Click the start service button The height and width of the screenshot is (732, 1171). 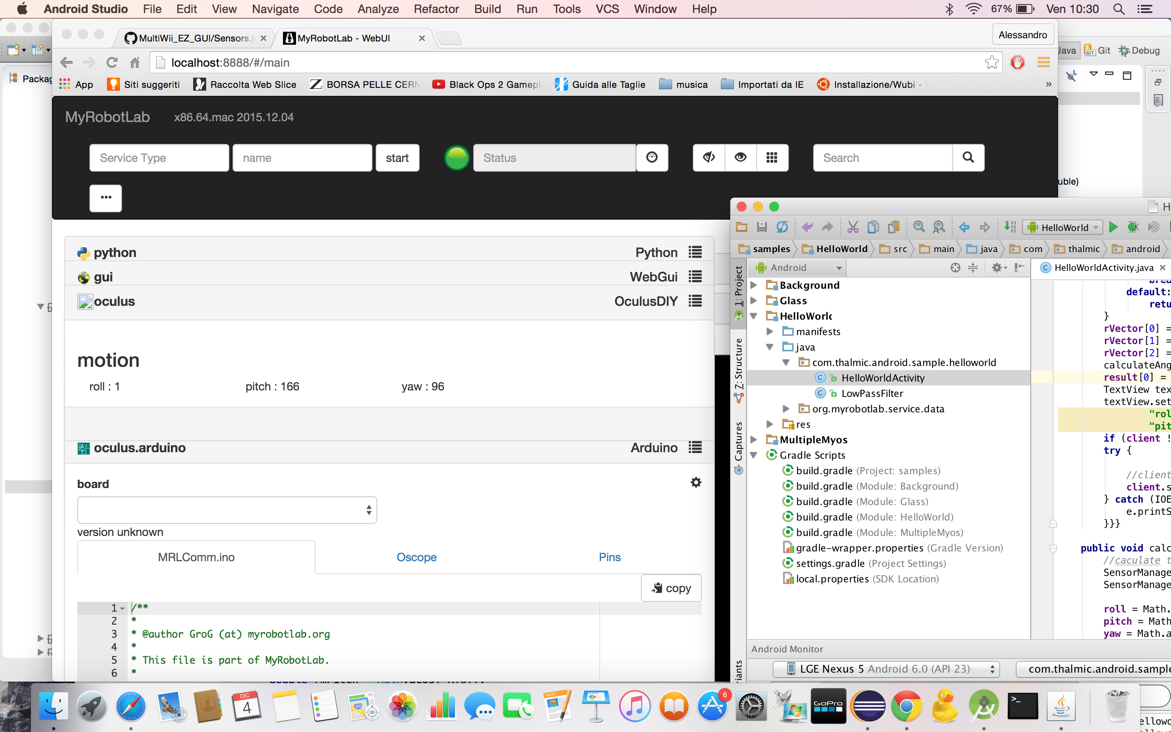(x=397, y=158)
